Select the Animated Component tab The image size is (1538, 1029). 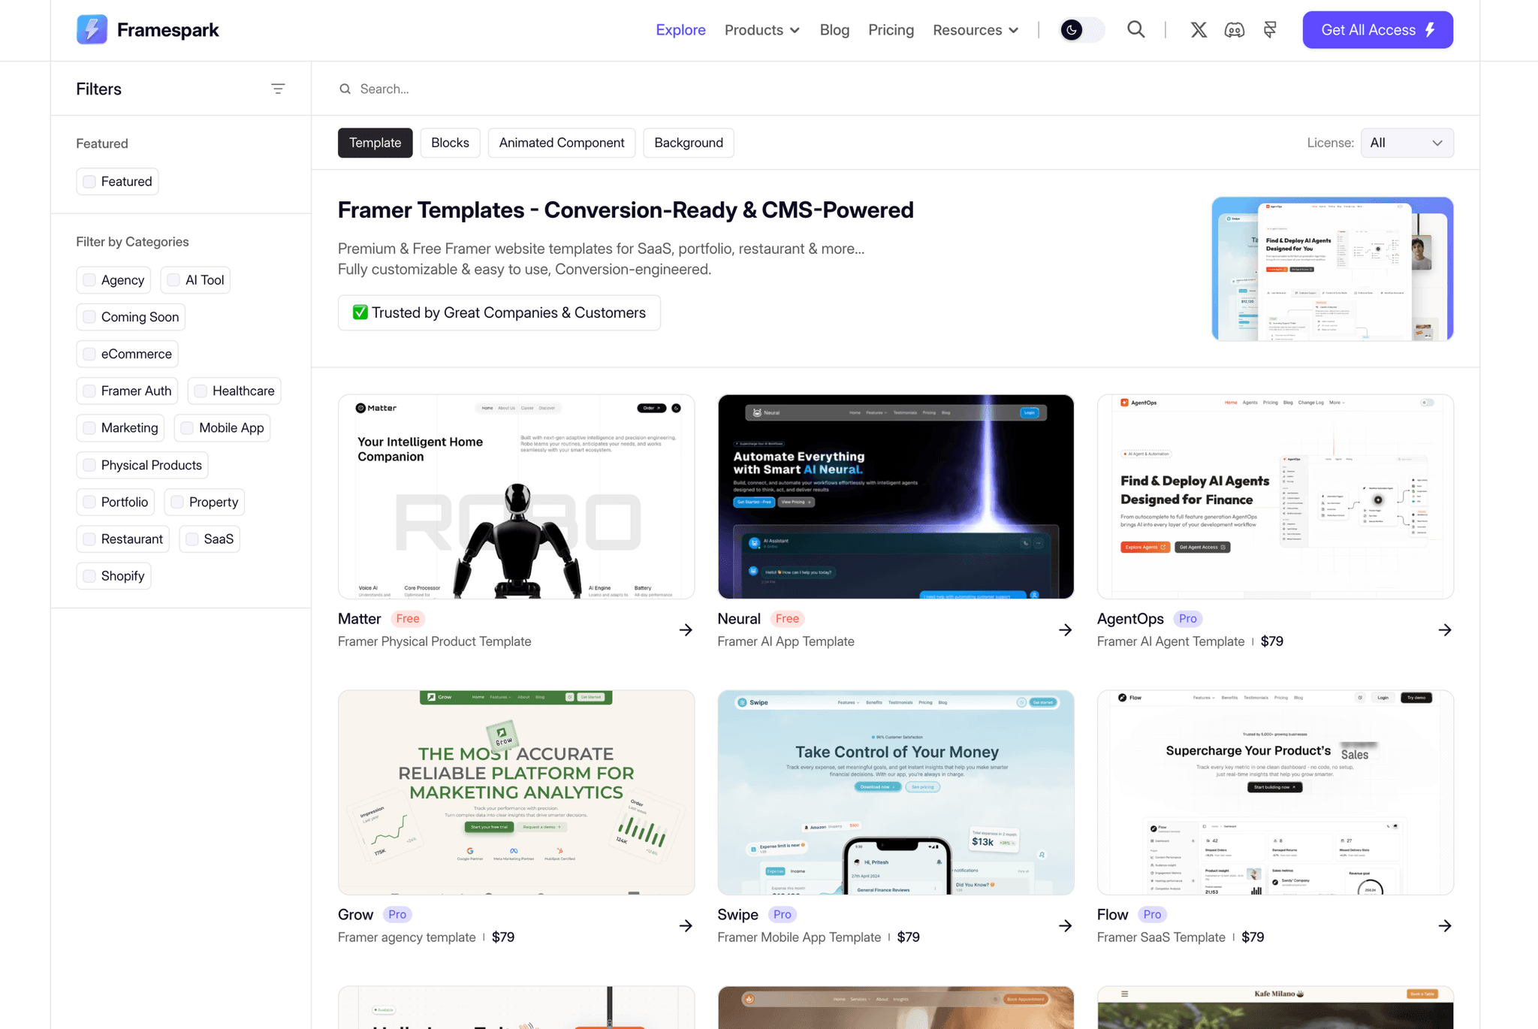coord(562,143)
